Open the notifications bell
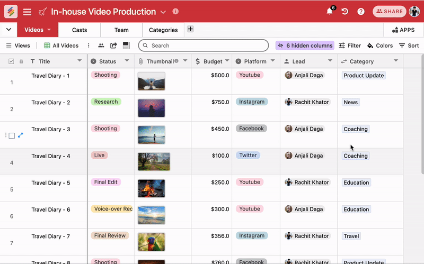This screenshot has height=264, width=424. coord(329,11)
